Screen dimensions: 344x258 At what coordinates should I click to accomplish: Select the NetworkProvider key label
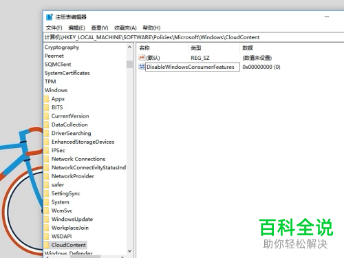tap(73, 176)
